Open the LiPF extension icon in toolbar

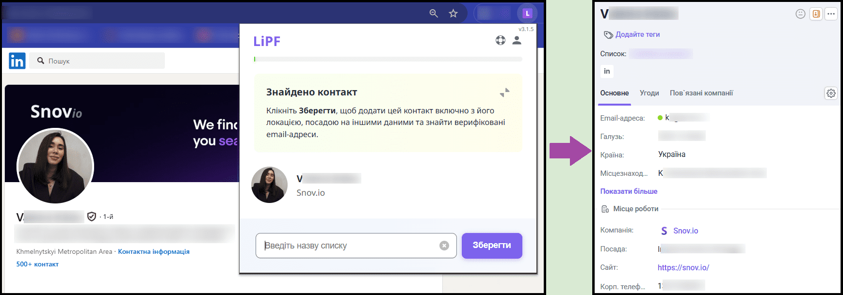tap(527, 13)
